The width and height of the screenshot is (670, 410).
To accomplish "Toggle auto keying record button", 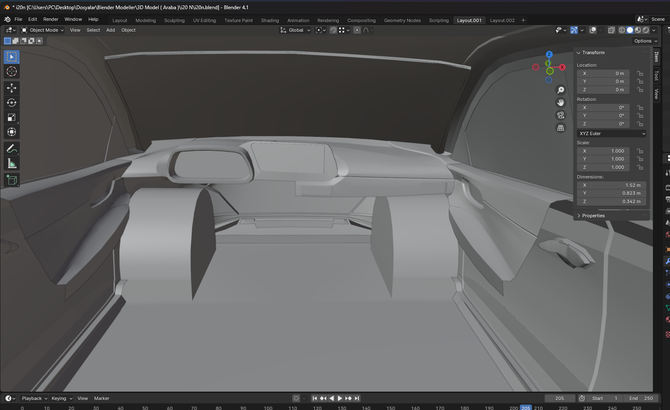I will [x=296, y=398].
